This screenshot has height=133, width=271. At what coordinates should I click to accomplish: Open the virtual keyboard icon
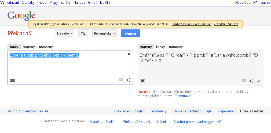coord(12,80)
